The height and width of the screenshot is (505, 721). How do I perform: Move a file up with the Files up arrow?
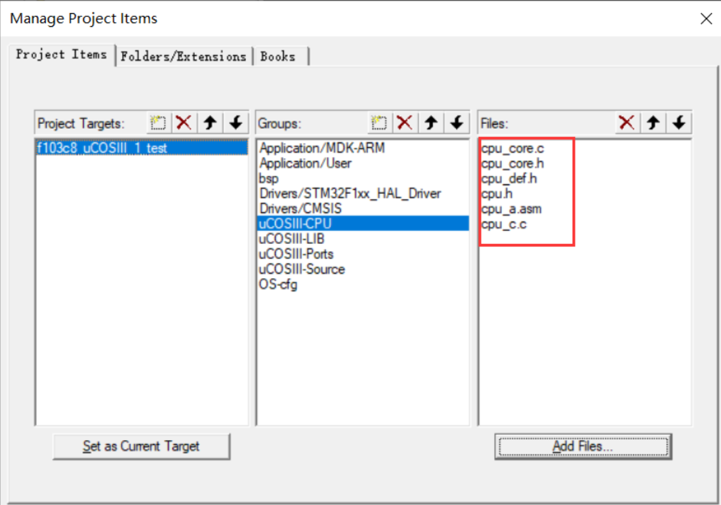[x=652, y=123]
